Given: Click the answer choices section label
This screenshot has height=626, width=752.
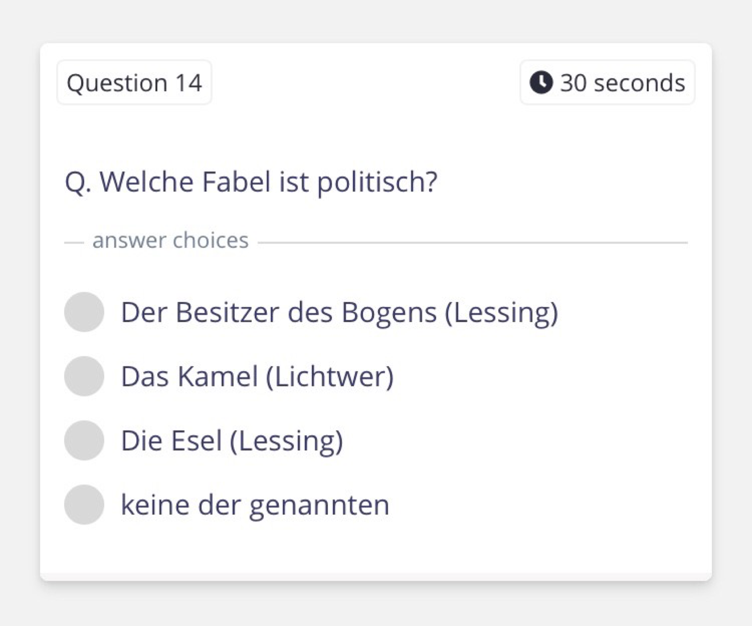Looking at the screenshot, I should click(170, 241).
